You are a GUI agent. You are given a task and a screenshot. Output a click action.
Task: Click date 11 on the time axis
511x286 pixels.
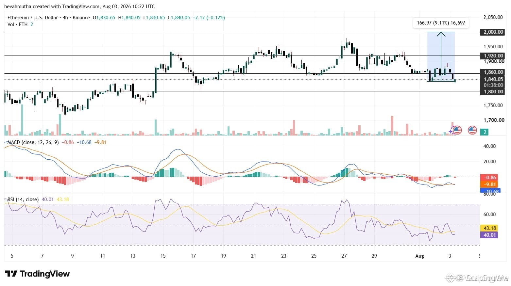103,256
